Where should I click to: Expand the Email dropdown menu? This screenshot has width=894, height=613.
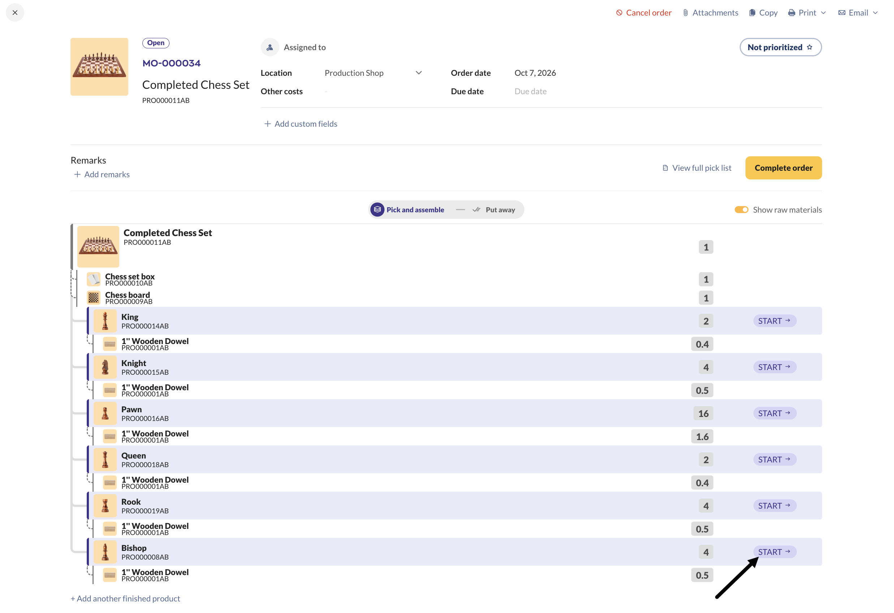(x=858, y=13)
